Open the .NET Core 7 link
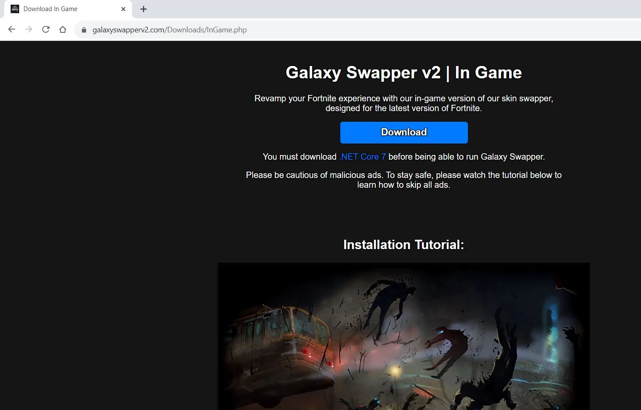The image size is (641, 410). coord(362,157)
